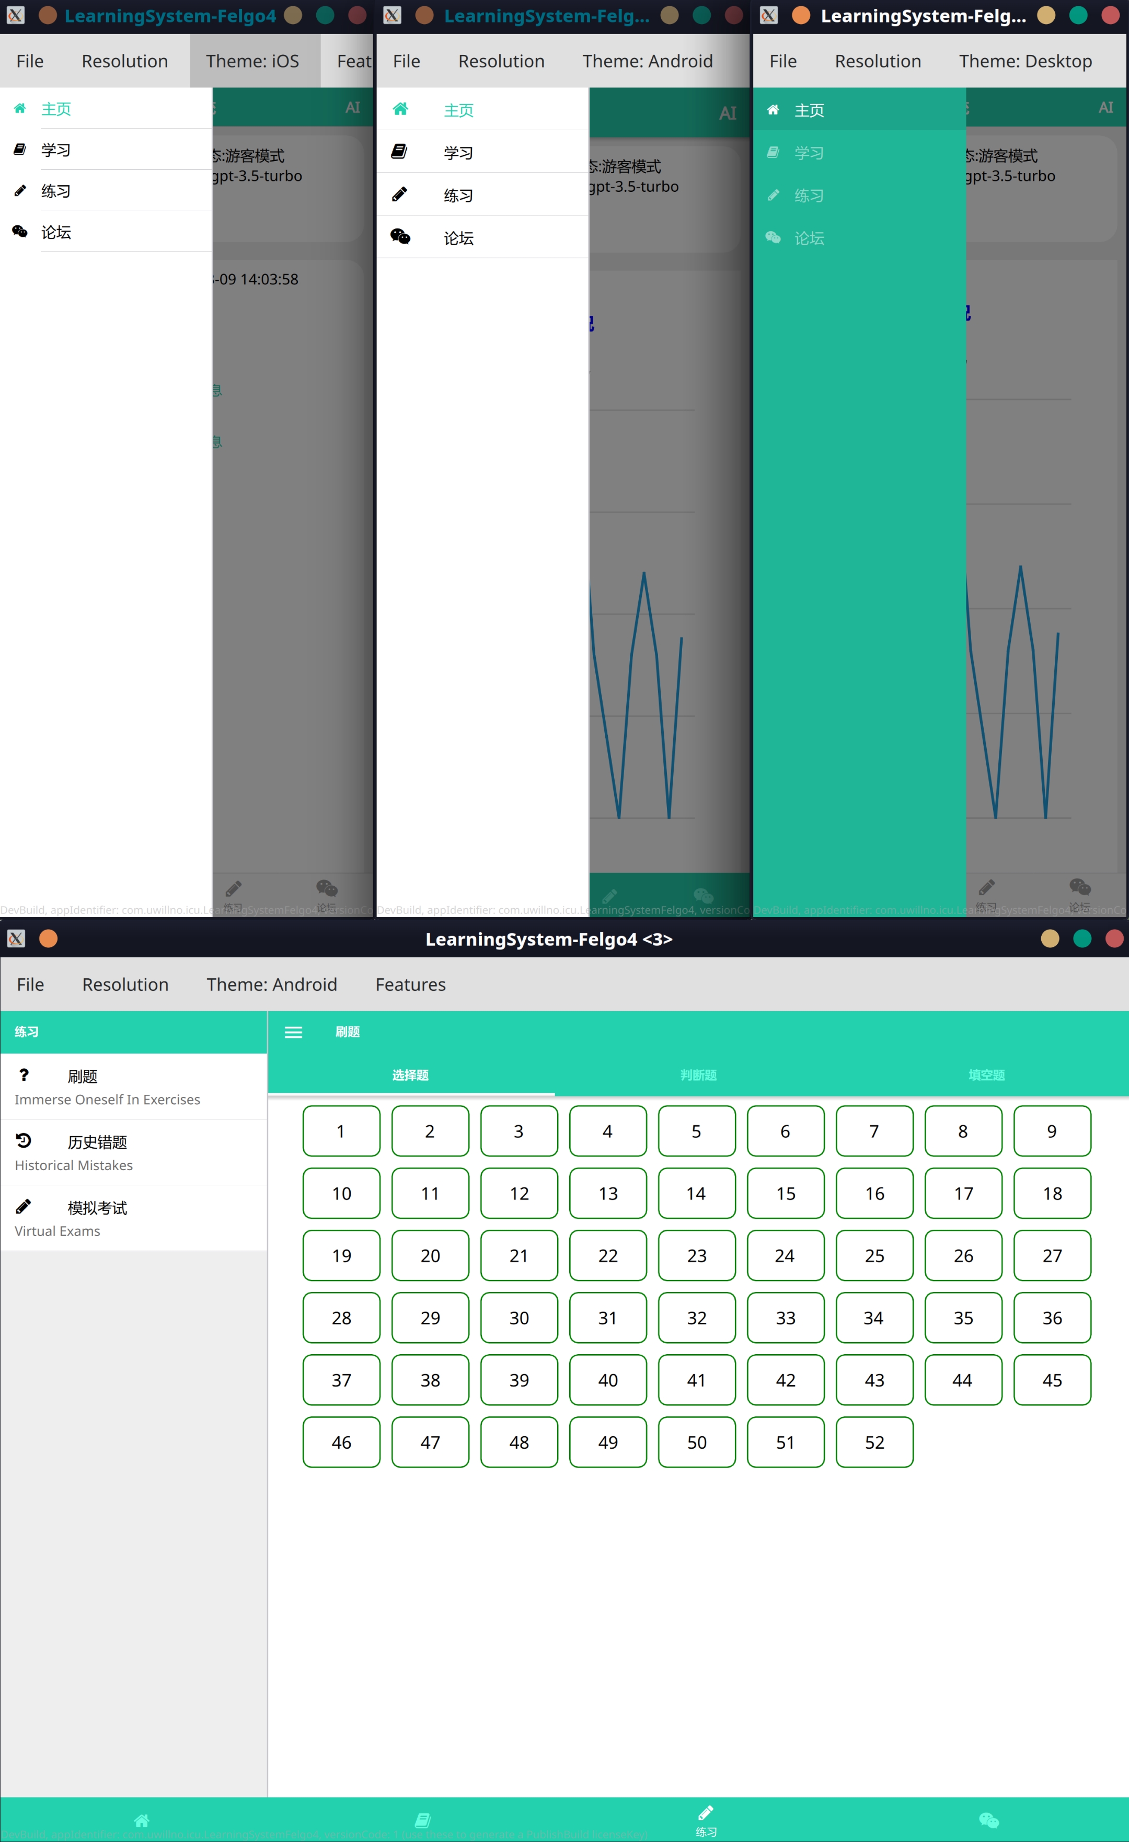
Task: Open File menu in bottom window
Action: [31, 985]
